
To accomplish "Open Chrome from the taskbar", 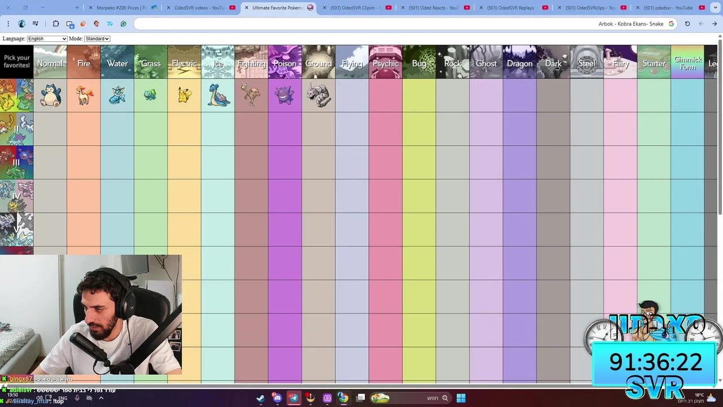I will coord(343,398).
